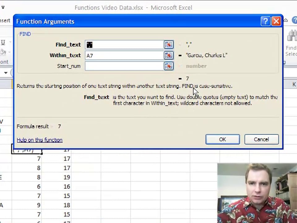Close the Function Arguments dialog
The height and width of the screenshot is (223, 297).
click(276, 21)
